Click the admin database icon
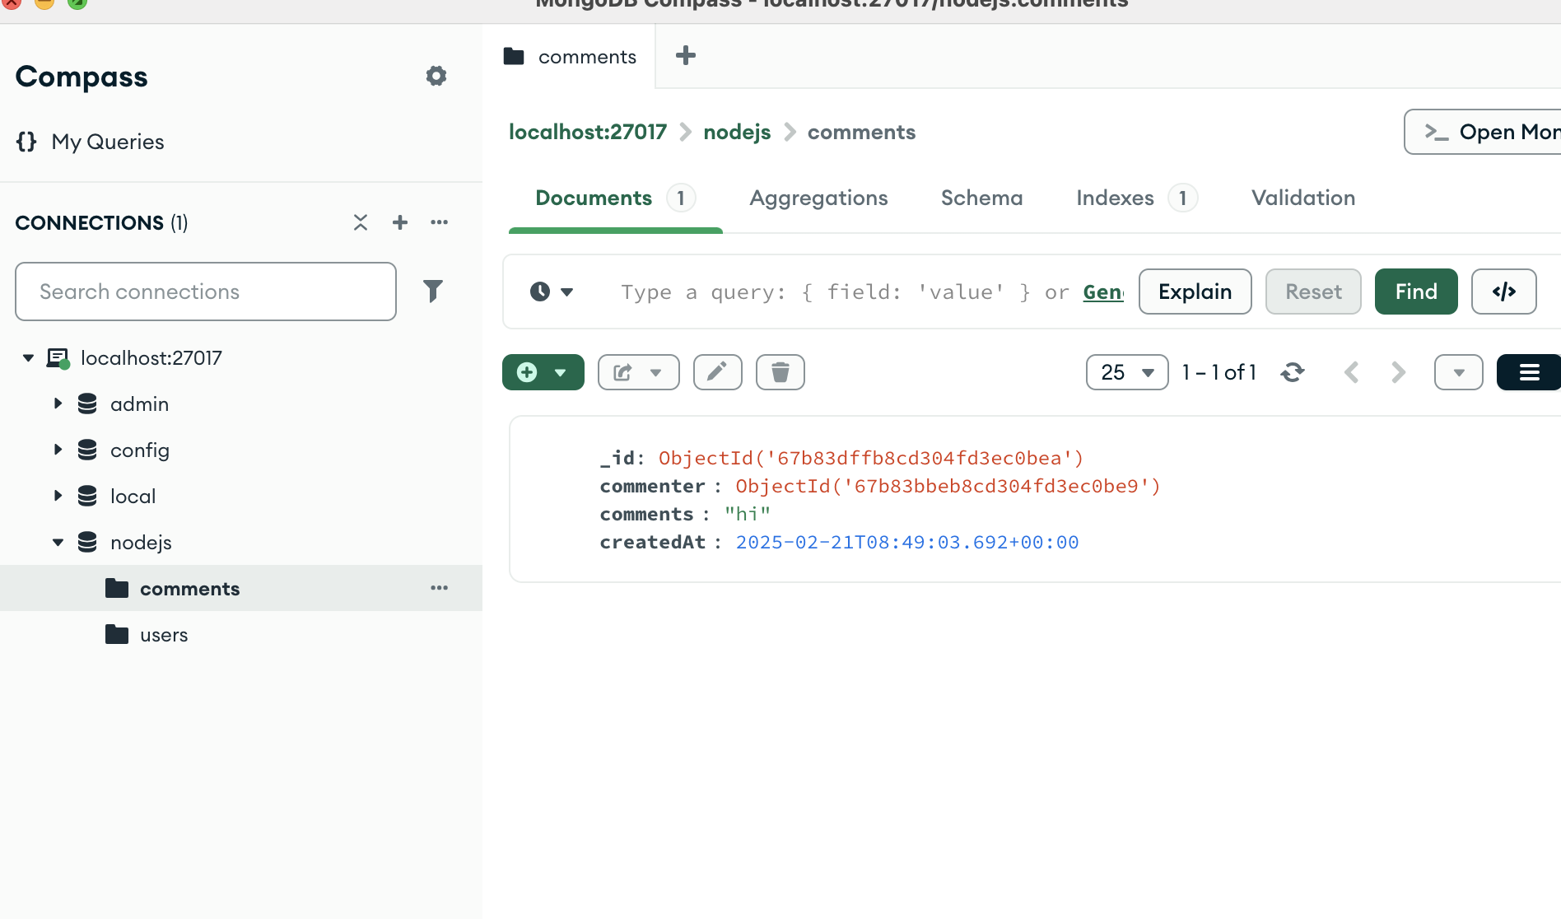This screenshot has height=919, width=1561. tap(87, 404)
